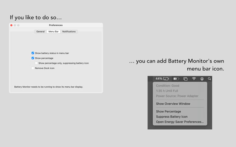
Task: Click the 1:35 h Until Full line
Action: coord(167,91)
